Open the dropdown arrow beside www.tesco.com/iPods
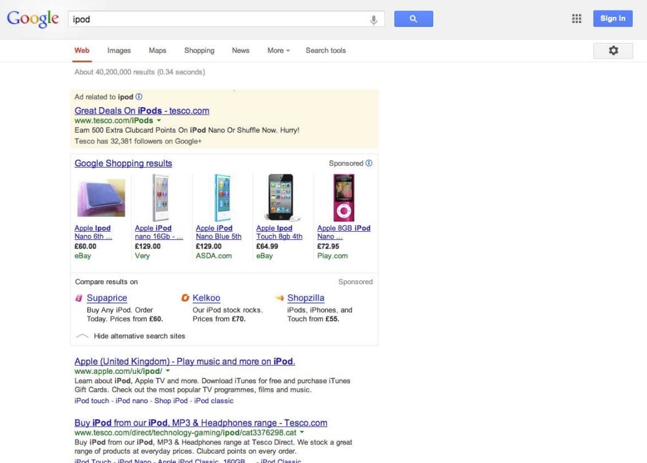The width and height of the screenshot is (647, 463). [159, 120]
